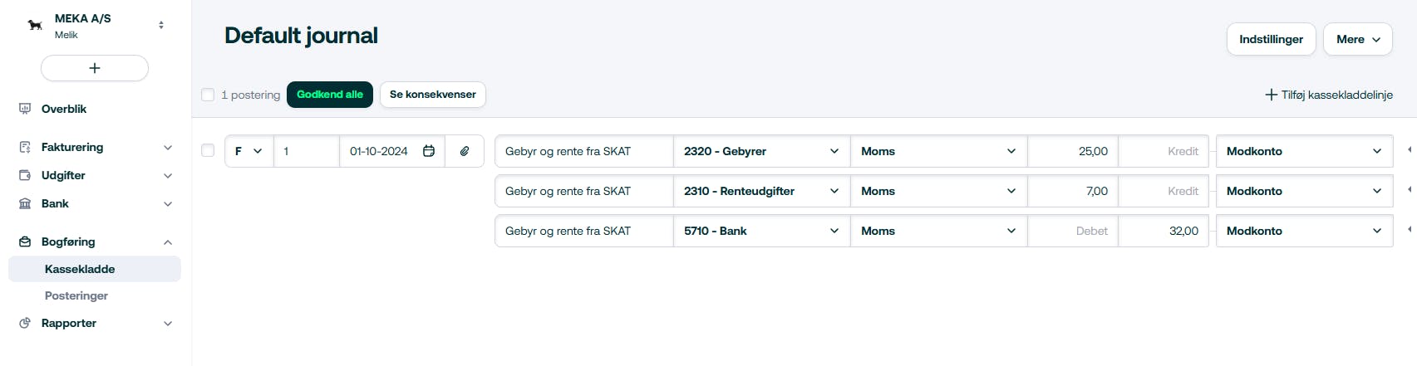This screenshot has width=1417, height=366.
Task: Open the Mere dropdown menu
Action: click(1357, 39)
